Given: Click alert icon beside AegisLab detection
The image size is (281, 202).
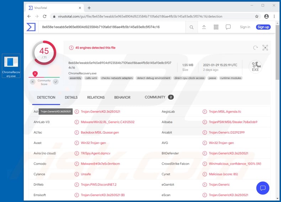Looking at the screenshot, I should point(205,112).
